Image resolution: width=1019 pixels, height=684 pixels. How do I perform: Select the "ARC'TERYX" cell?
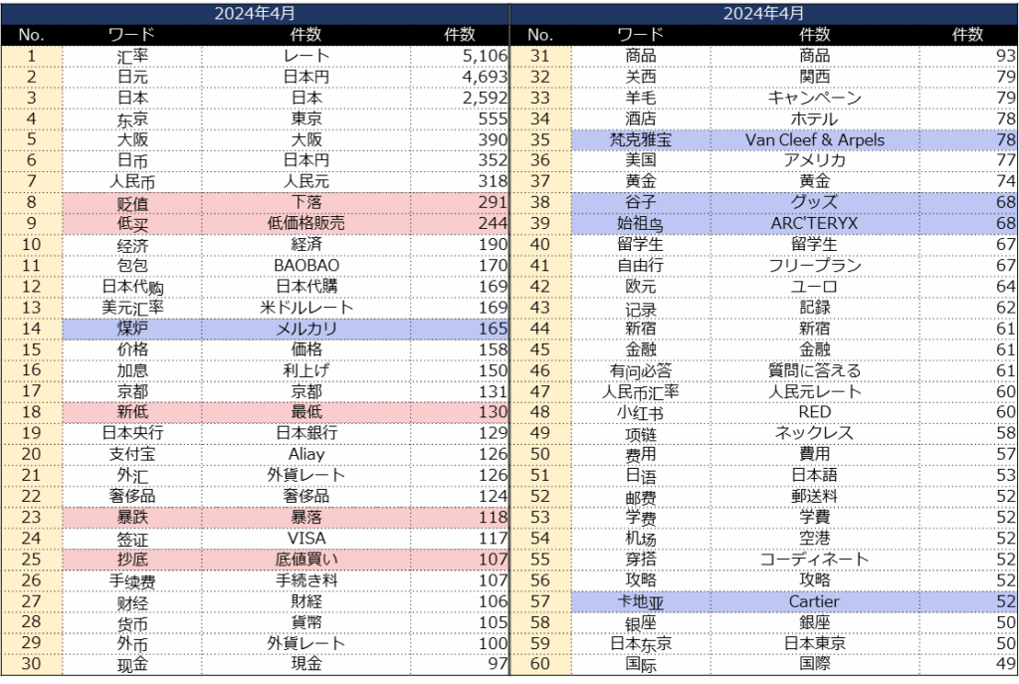tap(814, 224)
